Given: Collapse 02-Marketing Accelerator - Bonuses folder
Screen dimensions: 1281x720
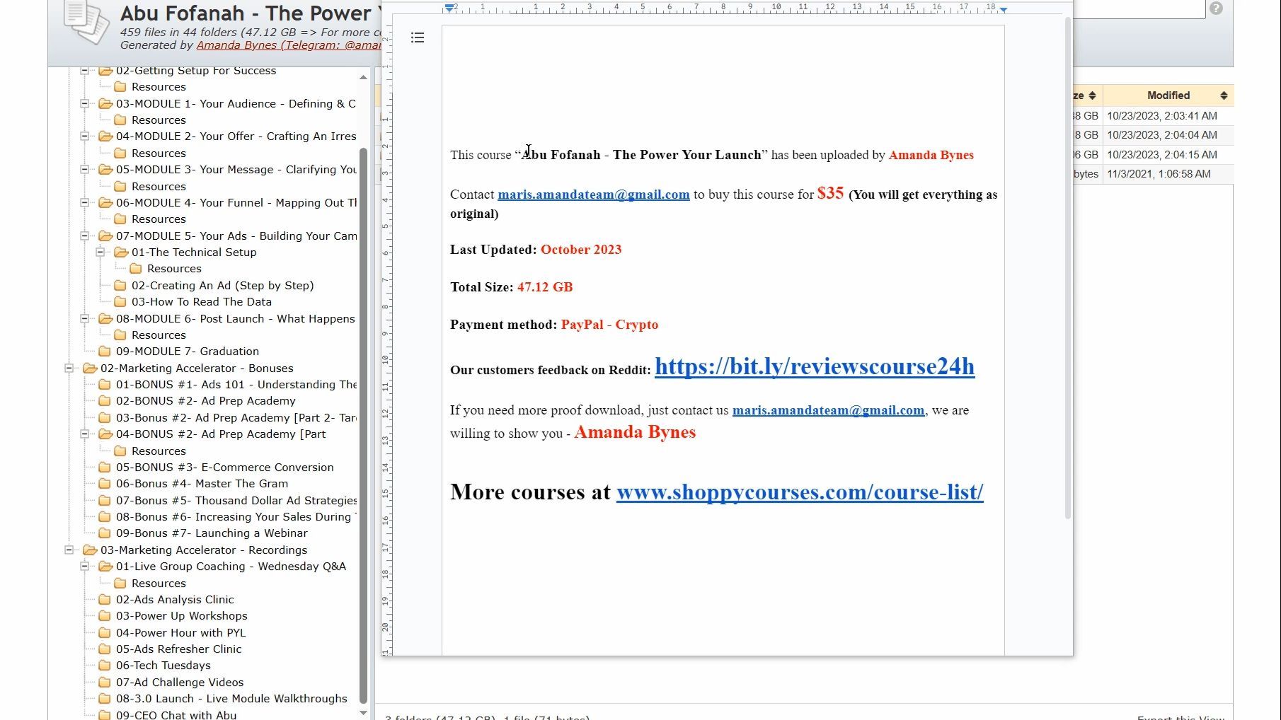Looking at the screenshot, I should click(69, 368).
